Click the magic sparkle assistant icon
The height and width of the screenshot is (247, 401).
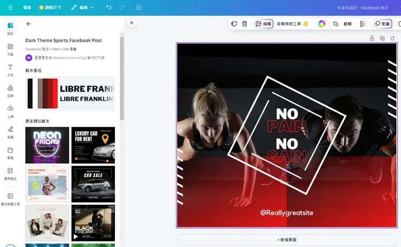234,24
